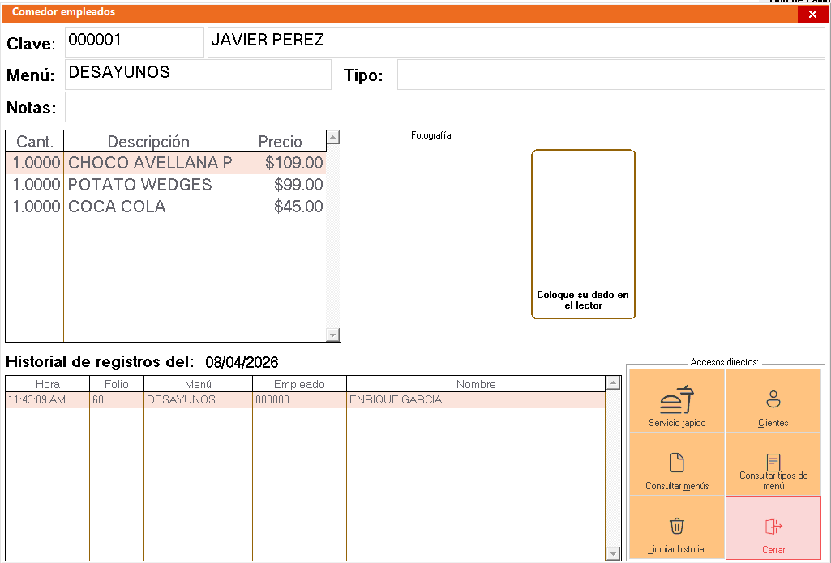Click the empty Tipo field
The image size is (831, 563).
point(611,75)
